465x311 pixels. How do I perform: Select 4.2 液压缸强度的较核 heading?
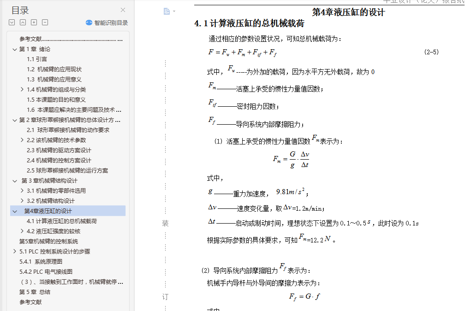(54, 231)
